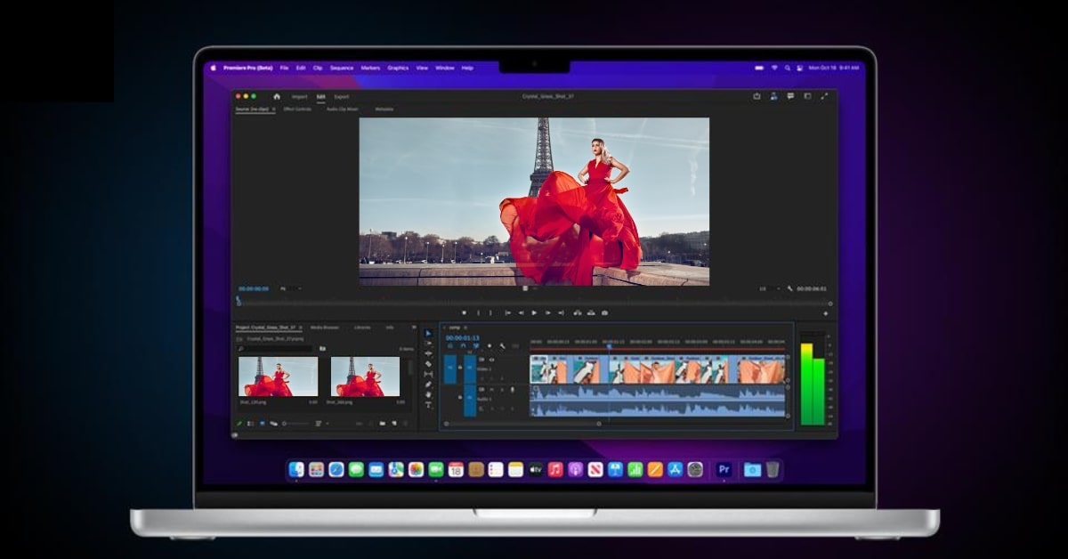Open timeline display settings wrench

pos(503,345)
